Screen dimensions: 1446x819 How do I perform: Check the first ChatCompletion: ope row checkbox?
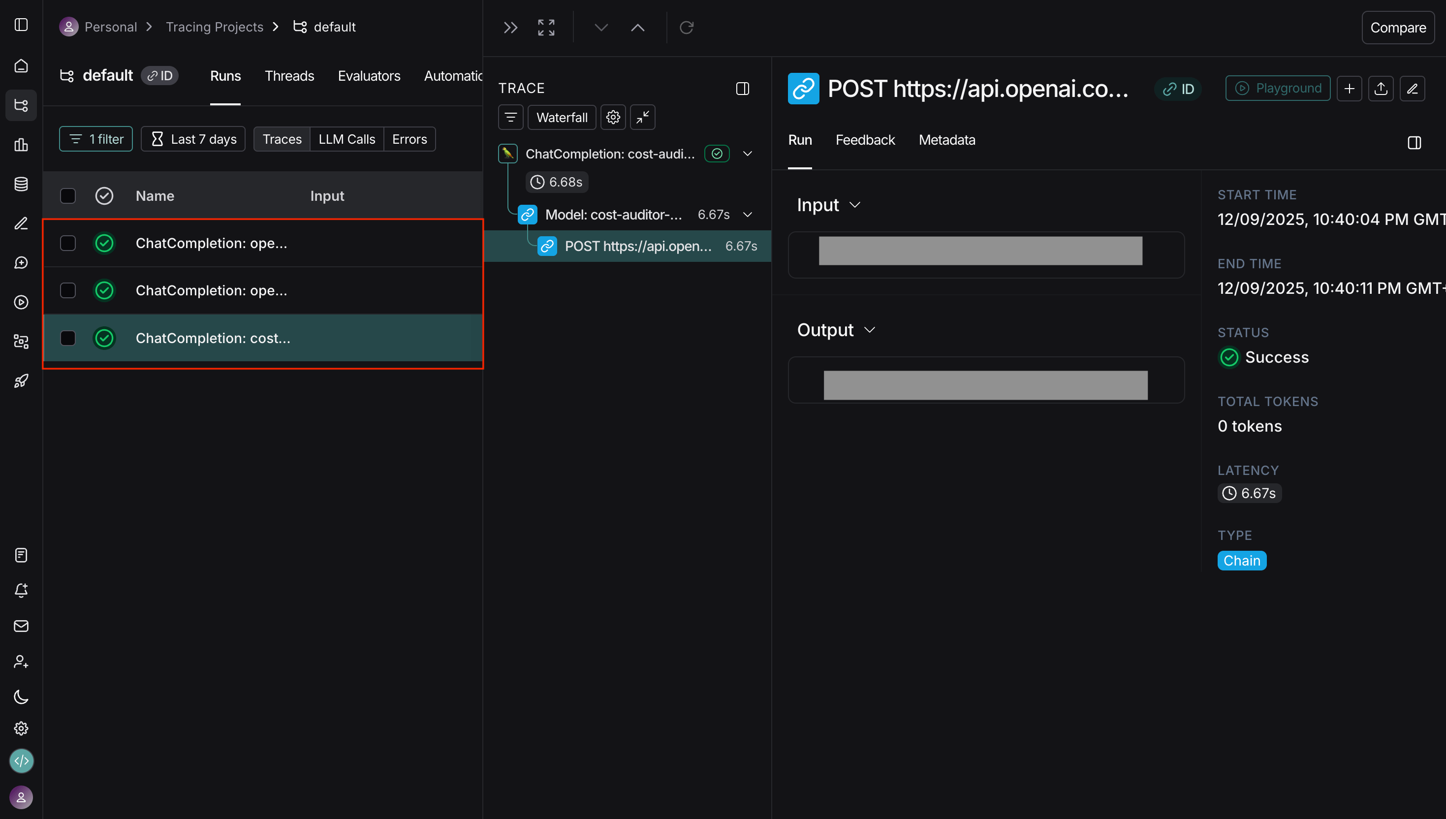click(68, 243)
